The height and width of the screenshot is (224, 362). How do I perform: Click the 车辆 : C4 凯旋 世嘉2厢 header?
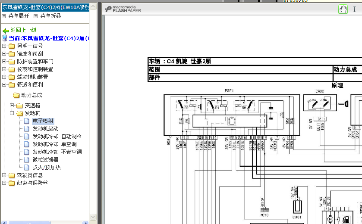point(179,61)
